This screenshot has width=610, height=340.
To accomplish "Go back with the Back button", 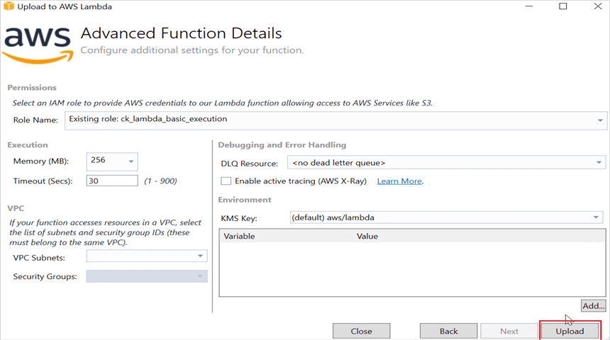I will (x=448, y=331).
